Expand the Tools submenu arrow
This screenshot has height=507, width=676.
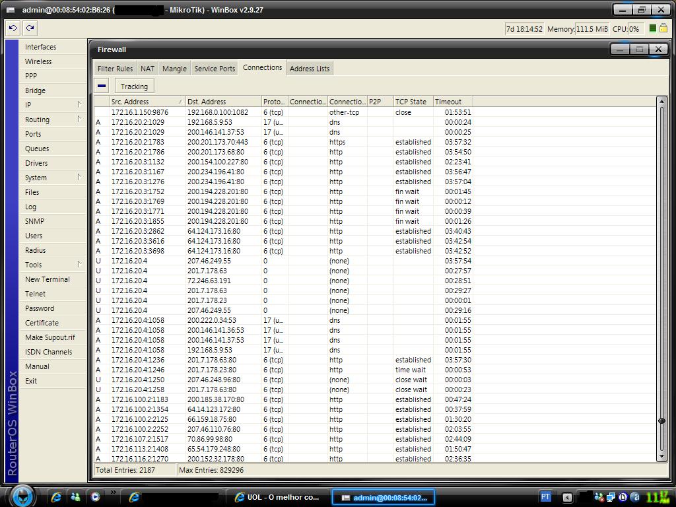point(79,264)
